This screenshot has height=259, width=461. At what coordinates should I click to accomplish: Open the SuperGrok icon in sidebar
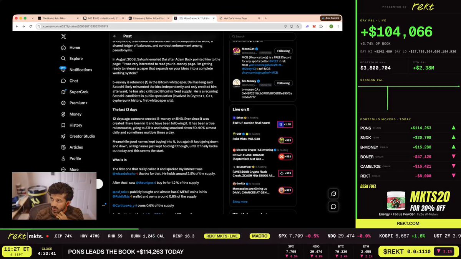63,92
